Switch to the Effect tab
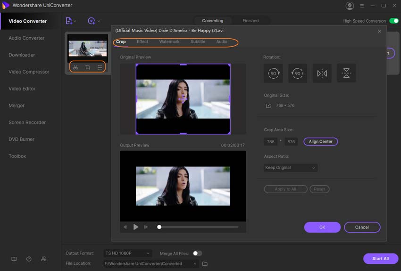Image resolution: width=401 pixels, height=271 pixels. tap(142, 41)
